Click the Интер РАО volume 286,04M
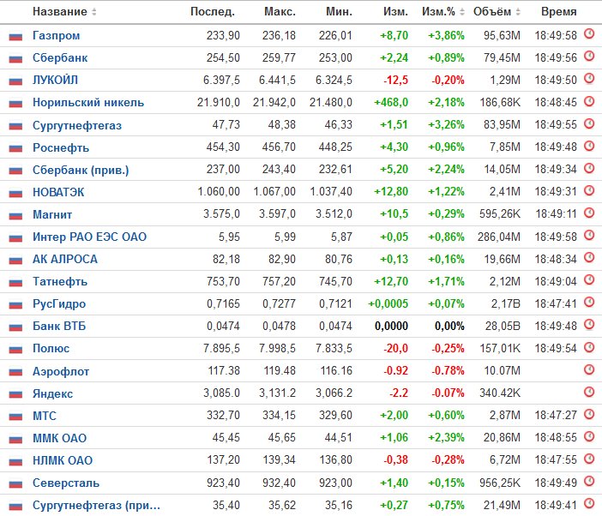602x516 pixels. click(499, 237)
